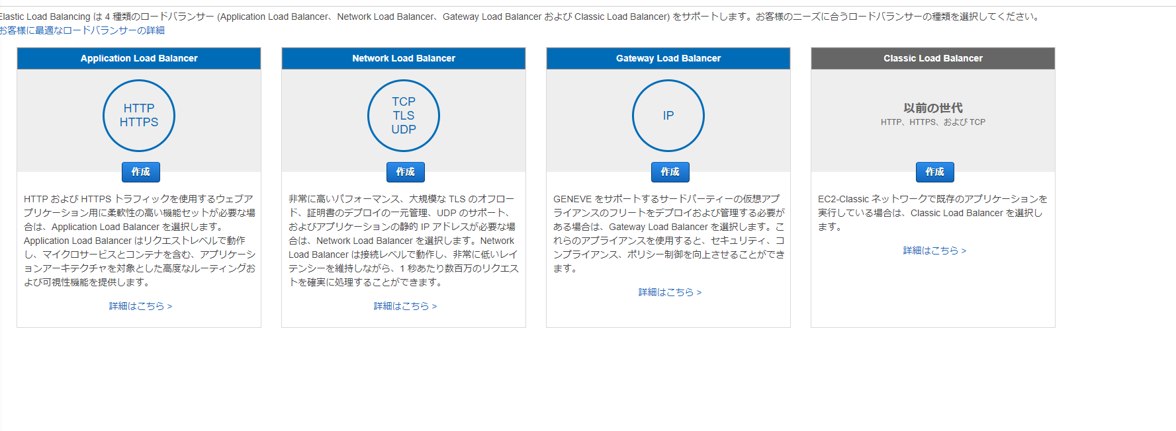Click the Network Load Balancer description paragraph
This screenshot has height=431, width=1176.
click(x=404, y=241)
